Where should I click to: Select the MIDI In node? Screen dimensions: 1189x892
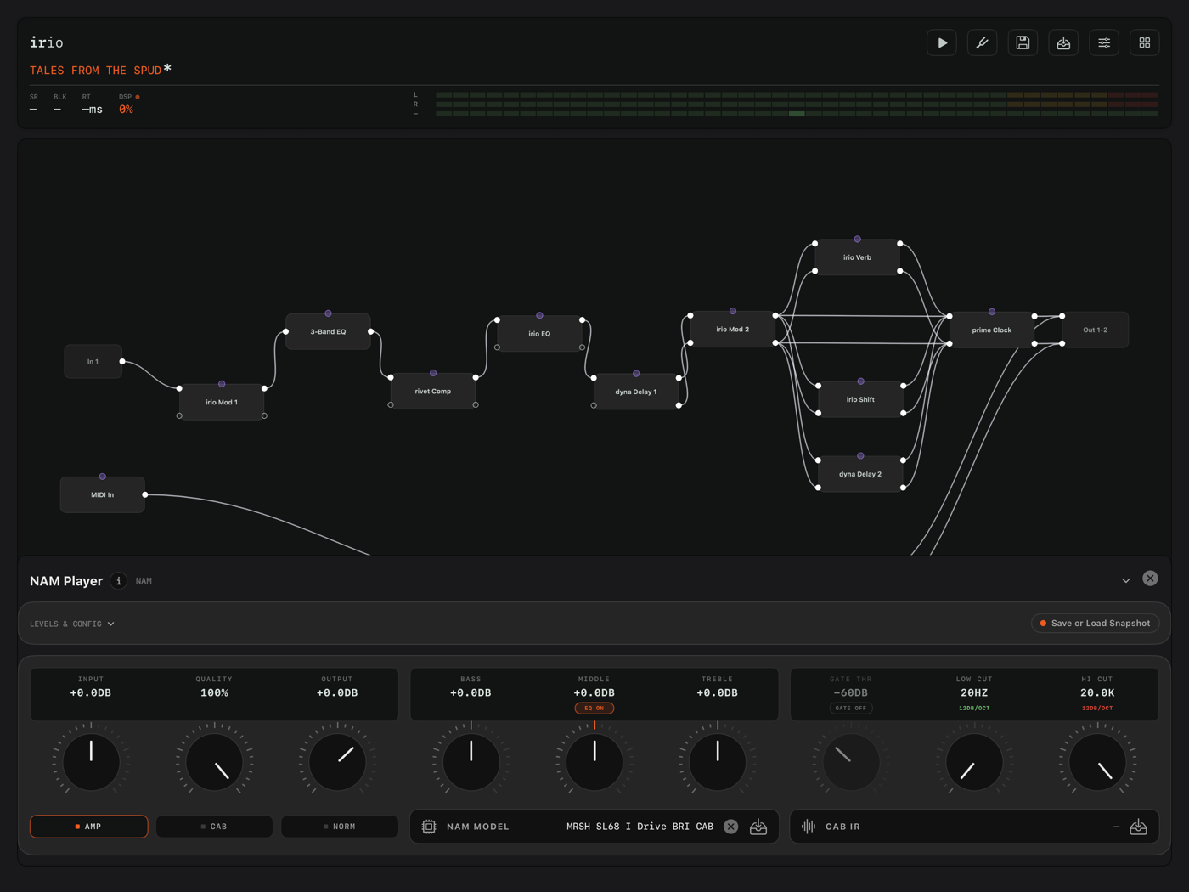tap(103, 494)
